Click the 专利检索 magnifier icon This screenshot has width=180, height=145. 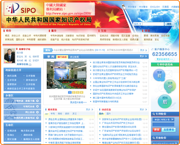(154, 114)
